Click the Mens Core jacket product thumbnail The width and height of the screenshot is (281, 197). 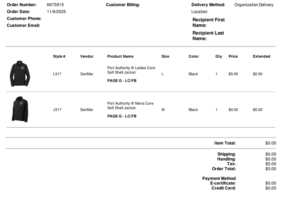coord(20,109)
